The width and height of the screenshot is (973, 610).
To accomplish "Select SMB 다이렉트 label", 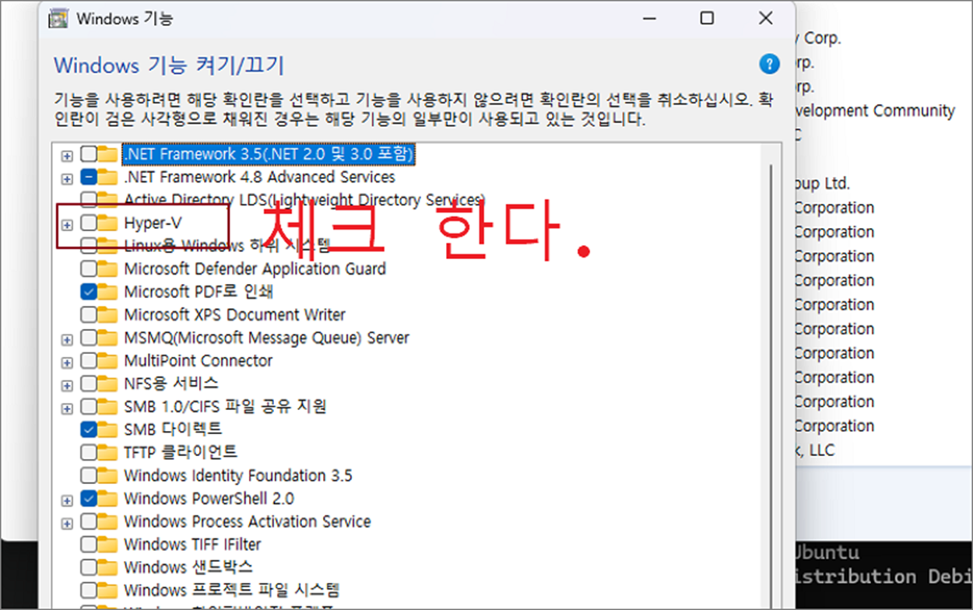I will coord(173,429).
